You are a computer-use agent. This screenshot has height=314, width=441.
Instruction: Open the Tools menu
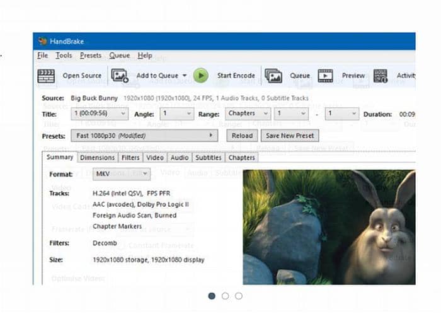(64, 55)
